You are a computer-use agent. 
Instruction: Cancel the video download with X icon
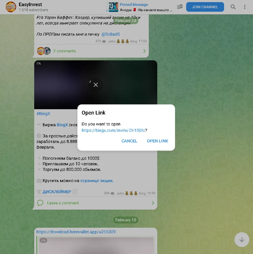pyautogui.click(x=96, y=85)
